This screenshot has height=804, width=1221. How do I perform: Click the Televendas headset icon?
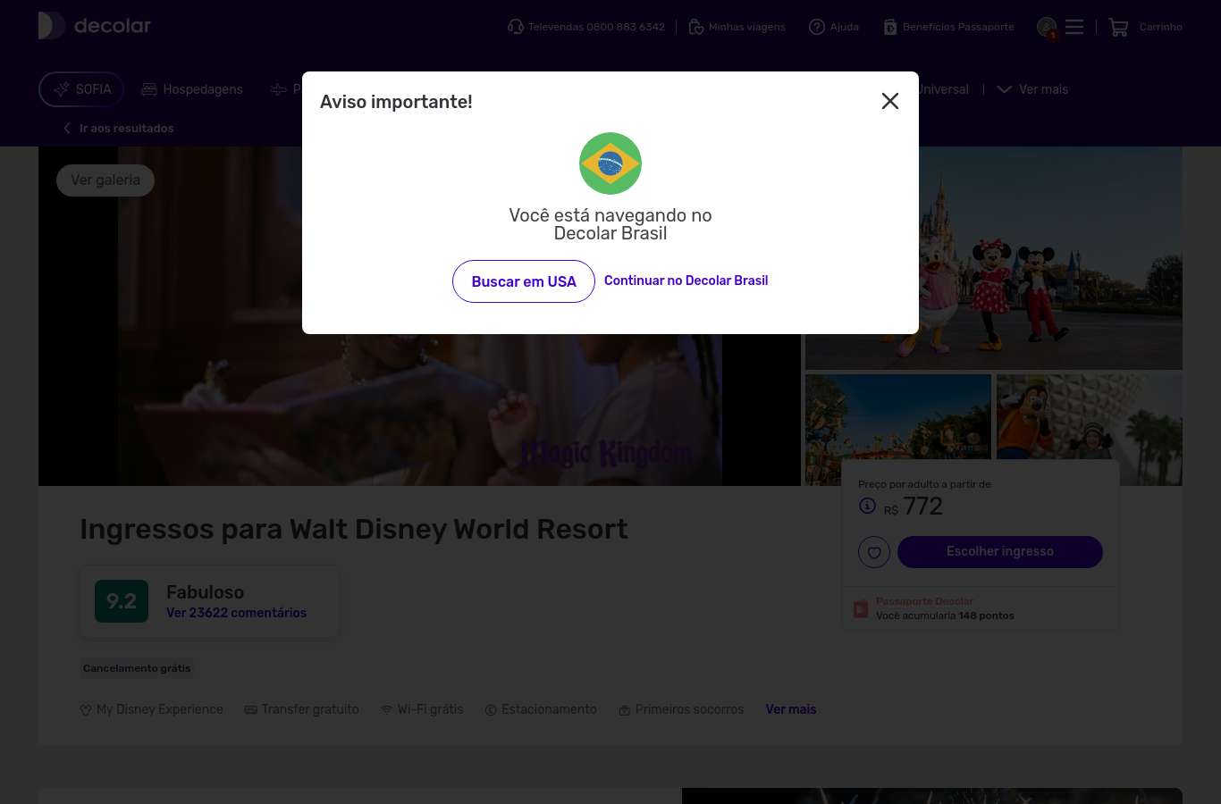pyautogui.click(x=516, y=27)
